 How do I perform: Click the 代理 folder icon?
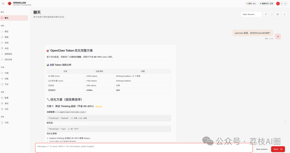tap(2, 73)
